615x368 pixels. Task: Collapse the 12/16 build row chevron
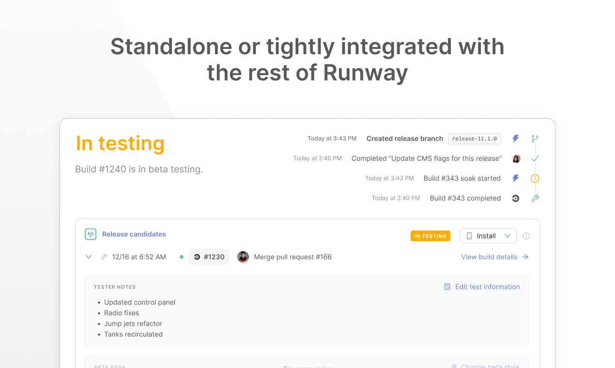[89, 257]
